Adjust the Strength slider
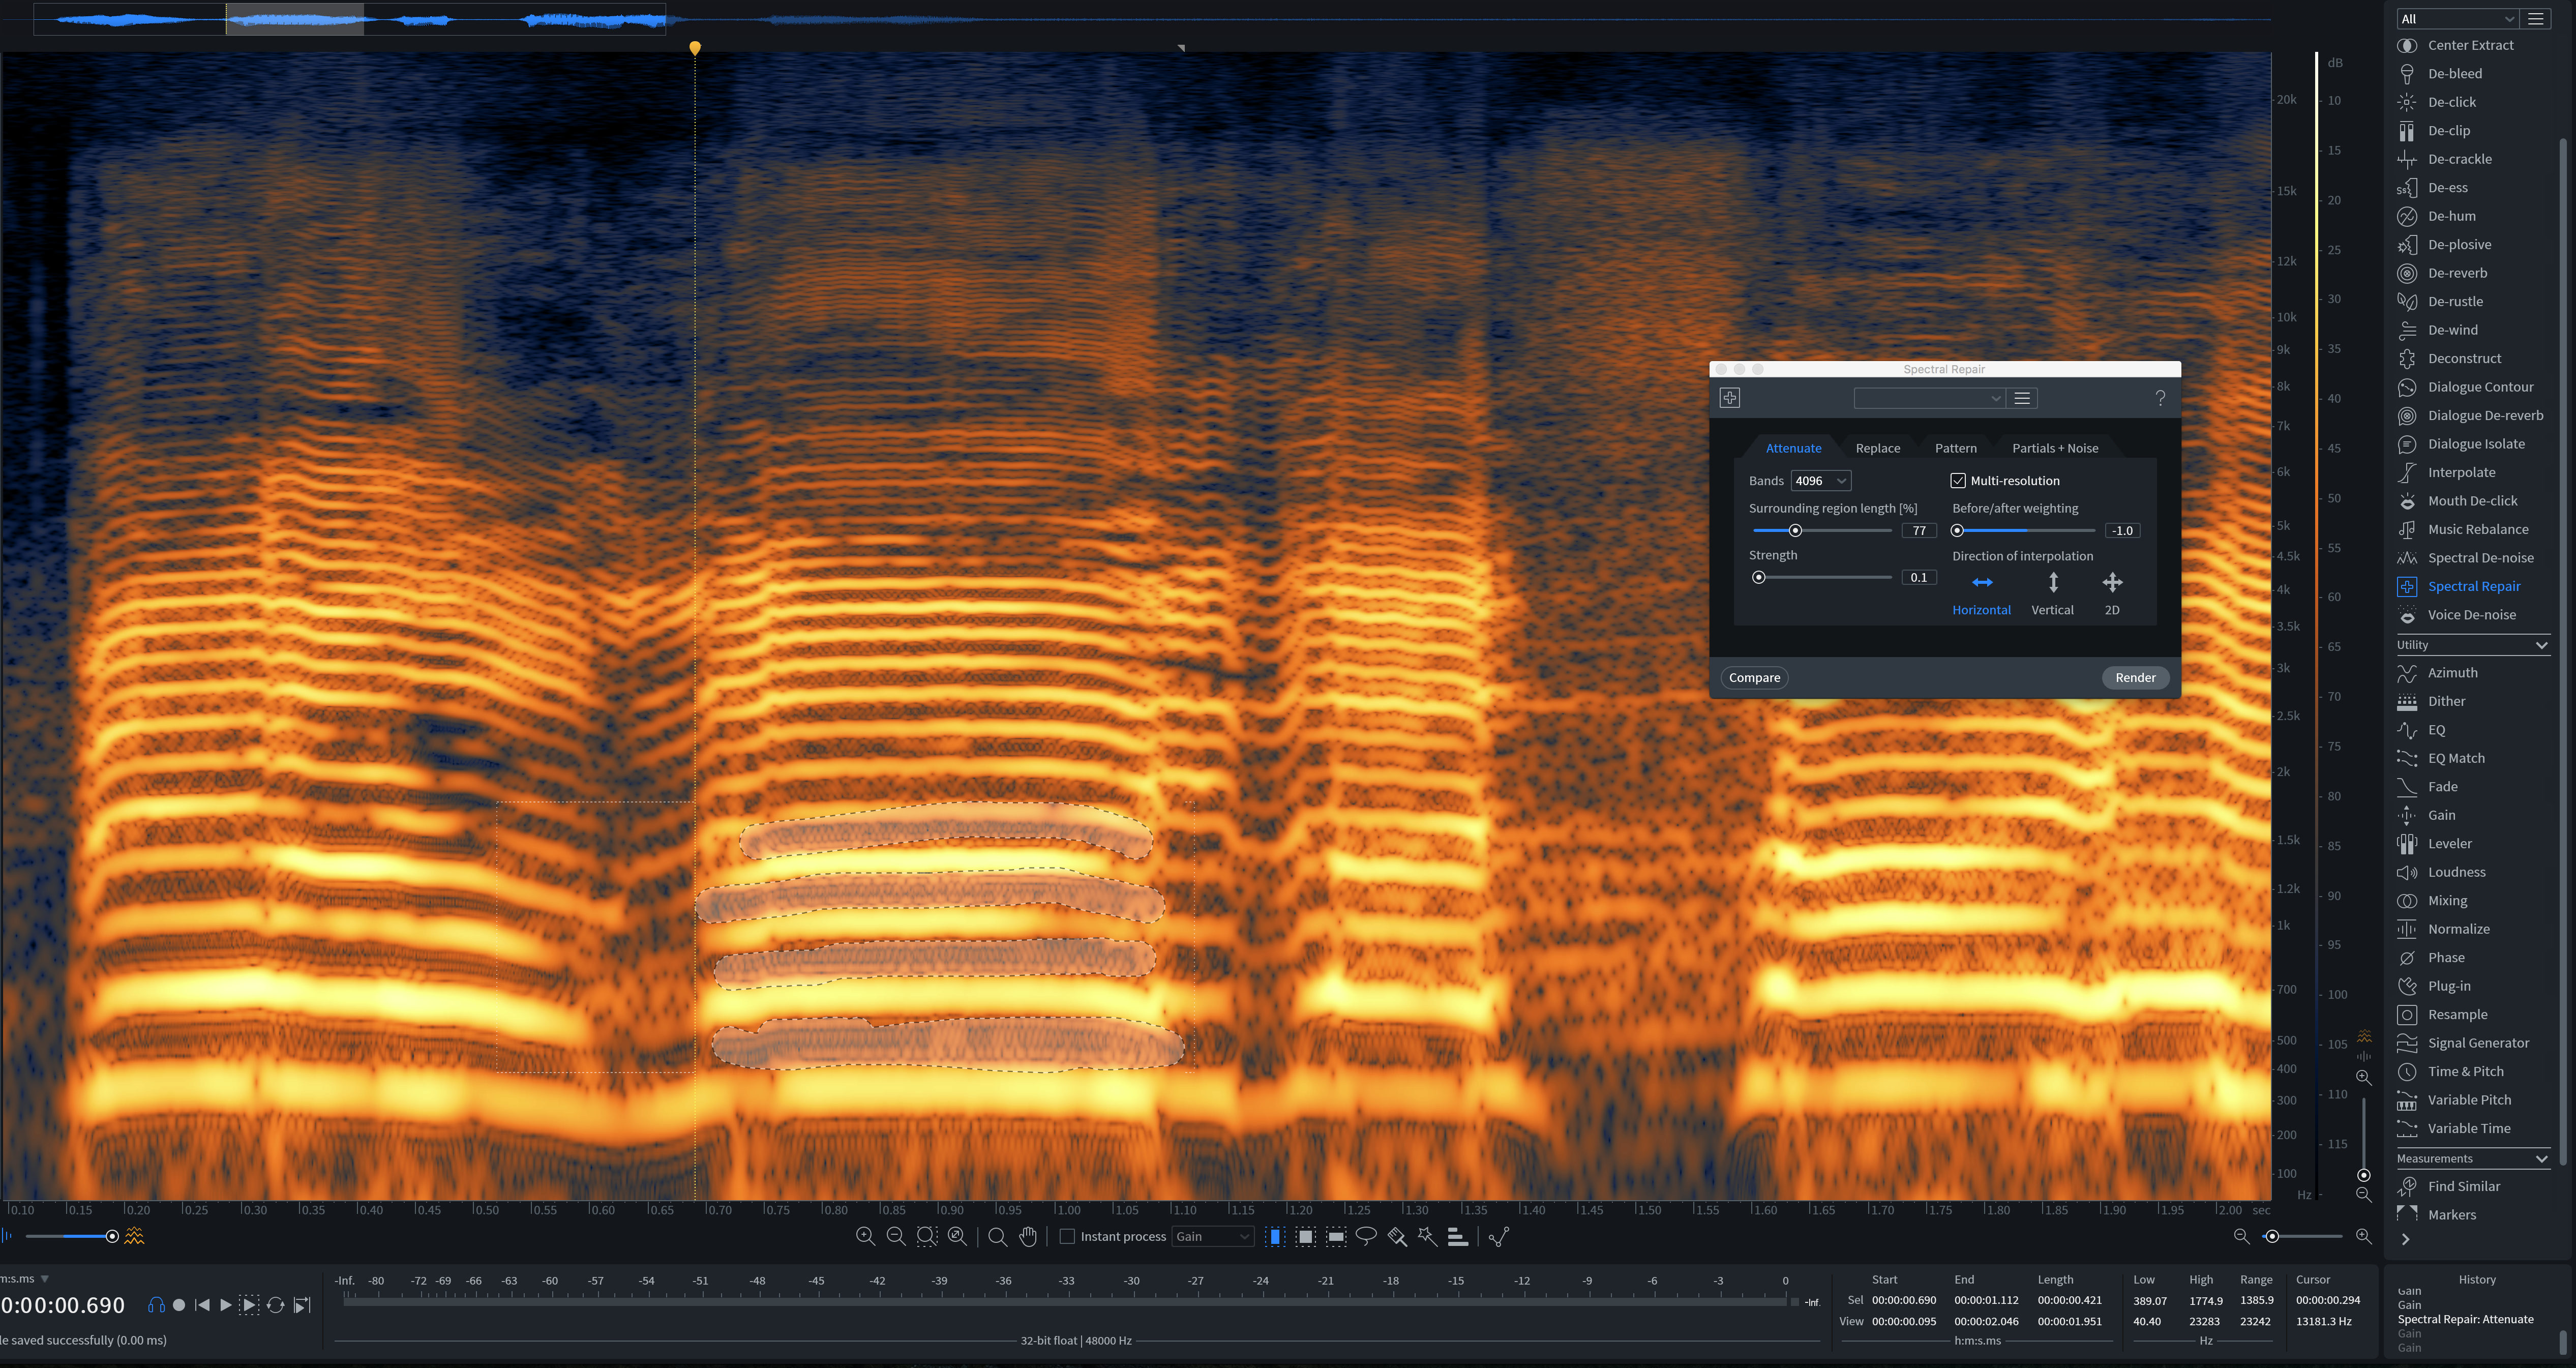Viewport: 2576px width, 1368px height. pyautogui.click(x=1823, y=578)
